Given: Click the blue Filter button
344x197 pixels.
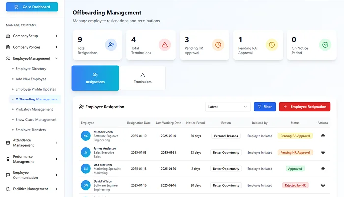Looking at the screenshot, I should pyautogui.click(x=264, y=107).
